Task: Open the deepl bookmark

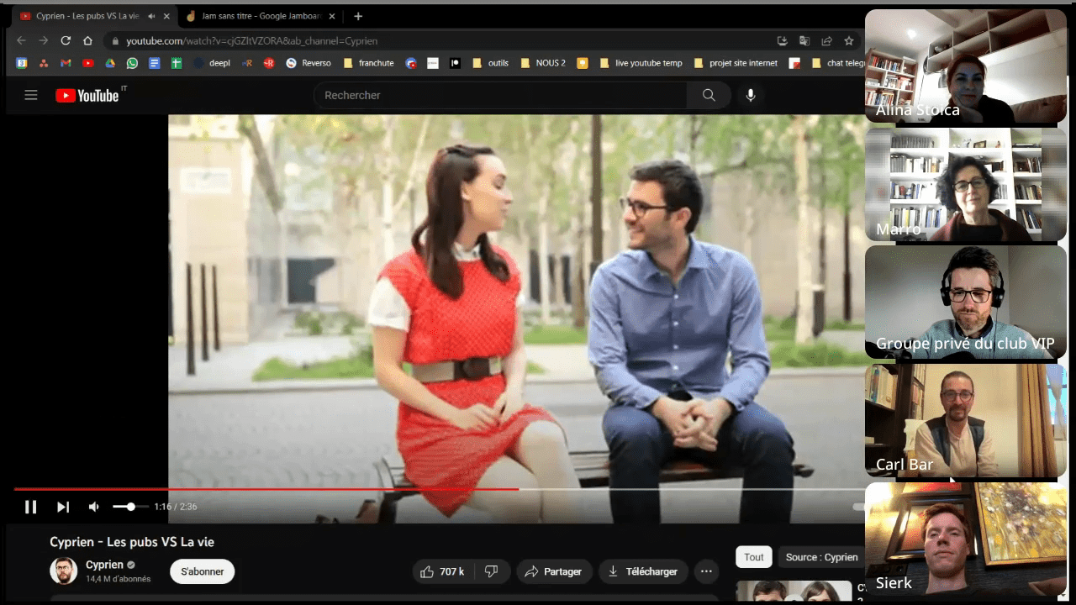Action: pos(211,63)
